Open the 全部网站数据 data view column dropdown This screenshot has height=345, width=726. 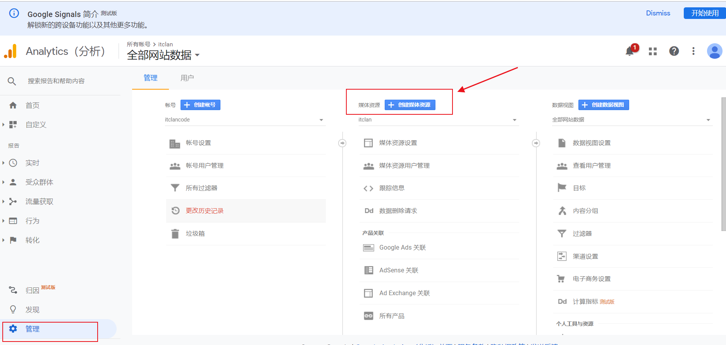[632, 120]
